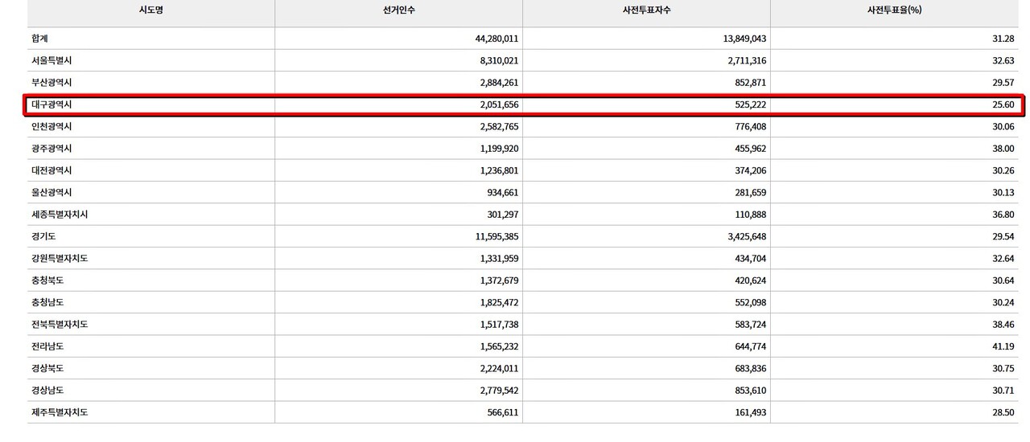Viewport: 1030px width, 442px height.
Task: Select the 경상북도 region name
Action: coord(47,368)
